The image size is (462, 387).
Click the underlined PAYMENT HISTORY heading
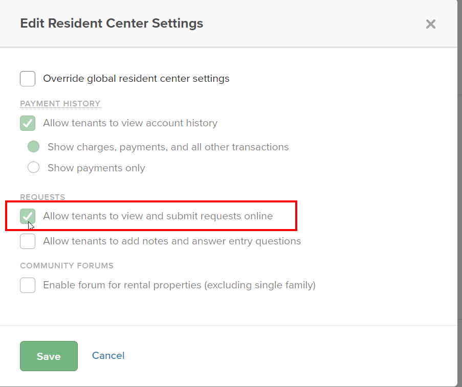pyautogui.click(x=60, y=104)
